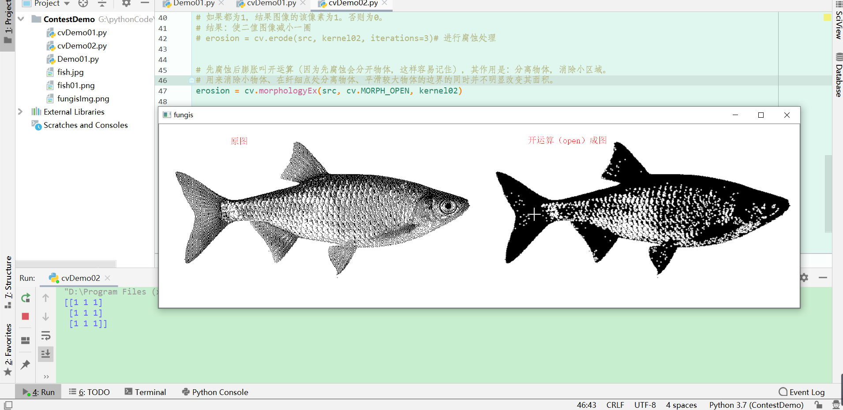The height and width of the screenshot is (410, 843).
Task: Collapse the ContestDemo project folder
Action: tap(21, 19)
